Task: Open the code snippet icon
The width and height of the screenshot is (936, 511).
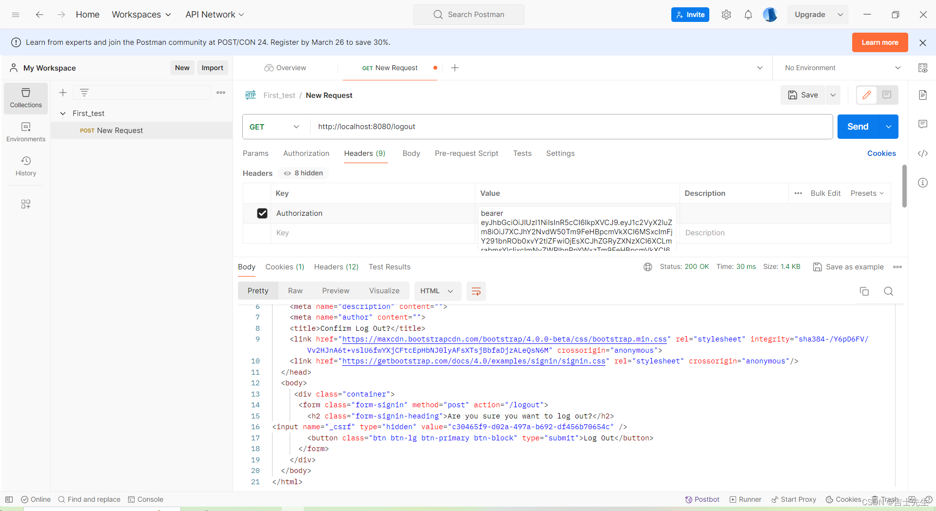Action: point(923,153)
